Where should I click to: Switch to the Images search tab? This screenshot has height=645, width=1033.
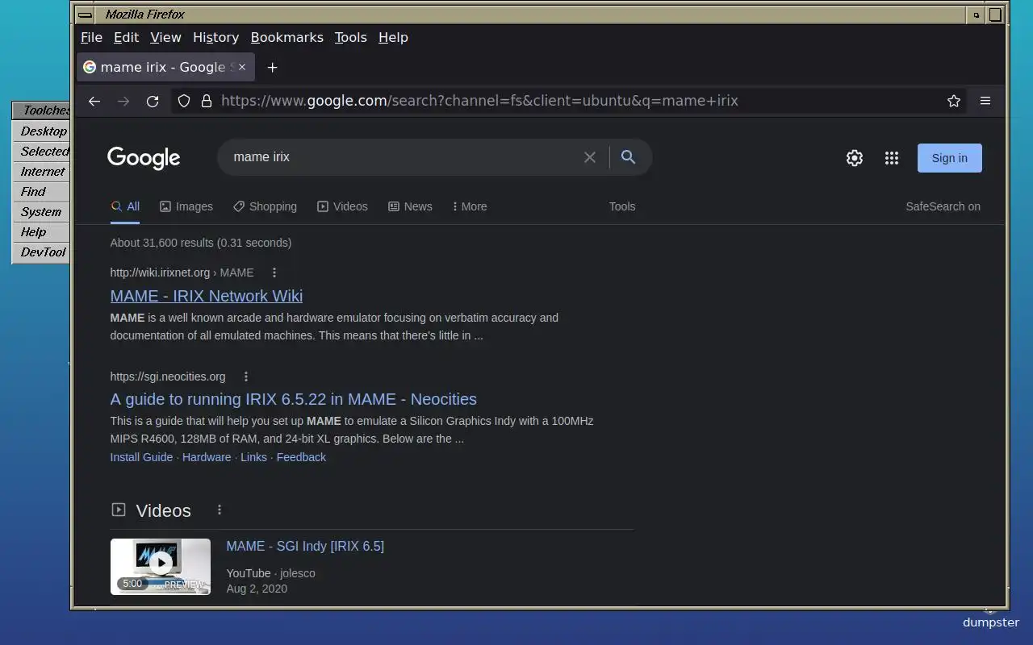(x=186, y=206)
